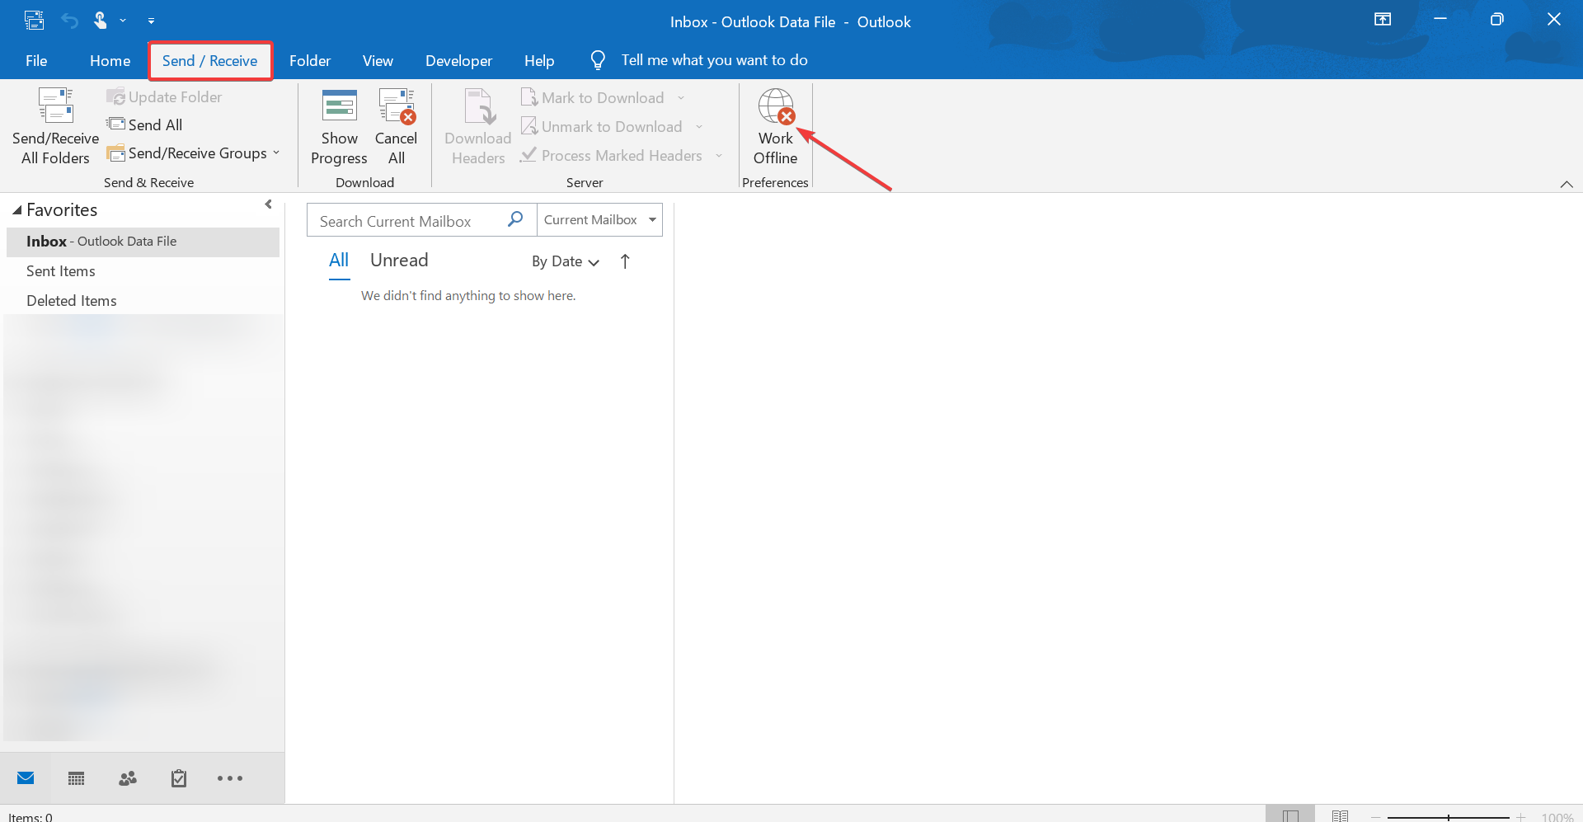1583x822 pixels.
Task: Show more navigation options ellipsis
Action: 230,778
